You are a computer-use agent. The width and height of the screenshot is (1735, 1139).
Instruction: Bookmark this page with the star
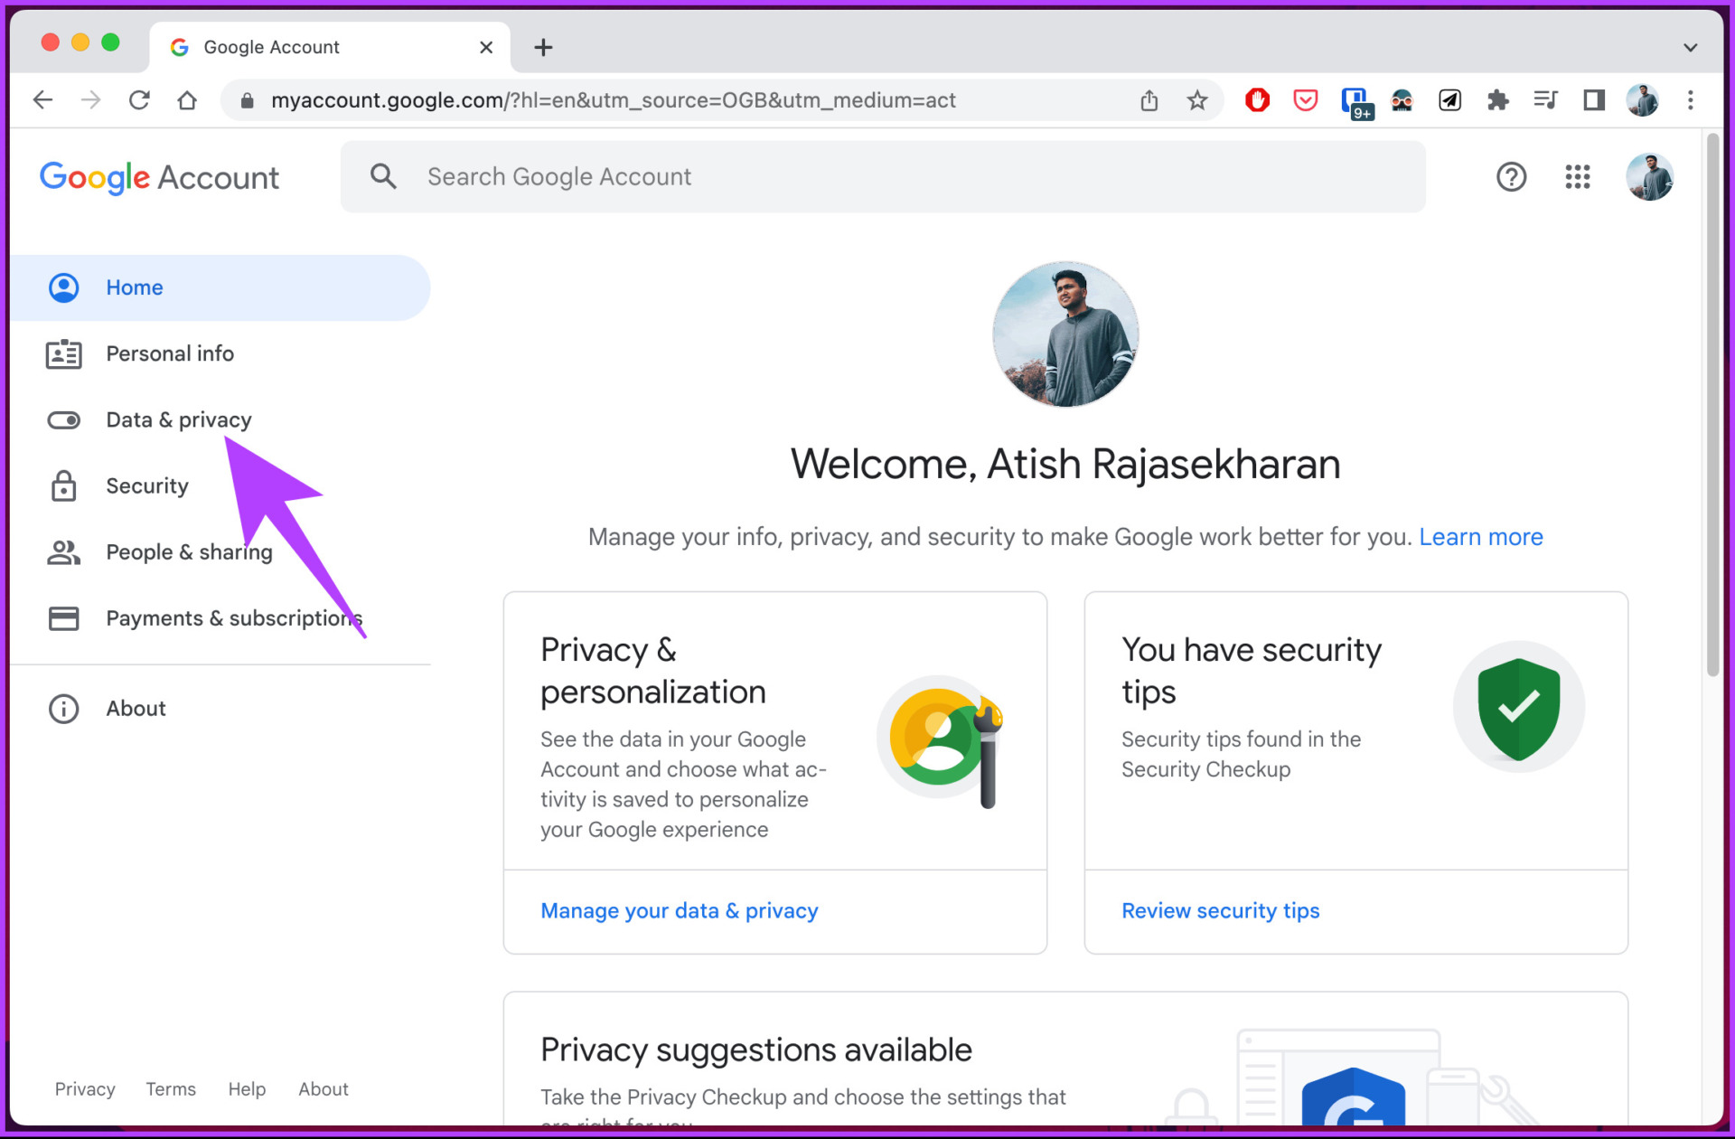pyautogui.click(x=1197, y=100)
